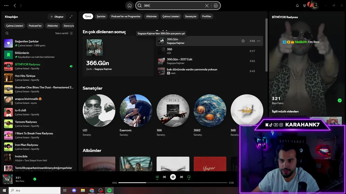346x194 pixels.
Task: Open Hot Hits Türkiye playlist
Action: [x=39, y=78]
